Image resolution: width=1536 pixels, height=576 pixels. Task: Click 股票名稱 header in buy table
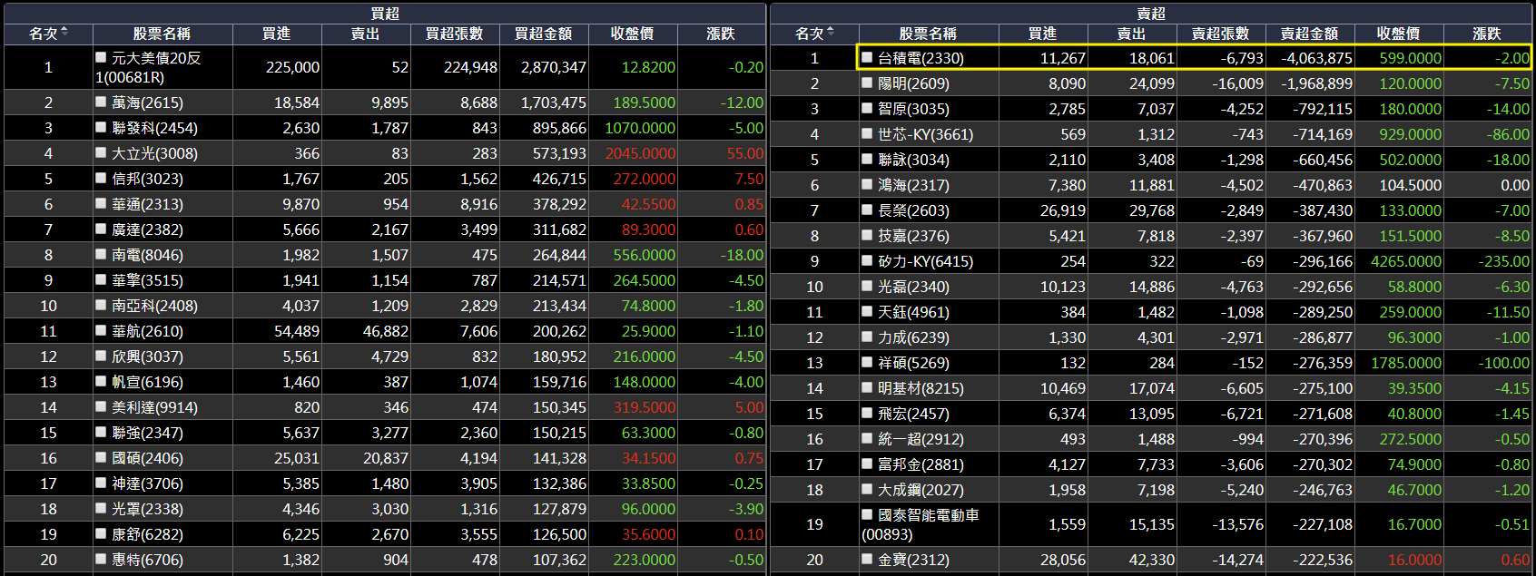162,34
